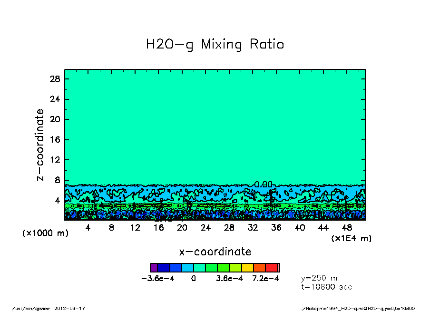Click the plot title 'H2O-g Mixing Ratio'

pyautogui.click(x=215, y=45)
